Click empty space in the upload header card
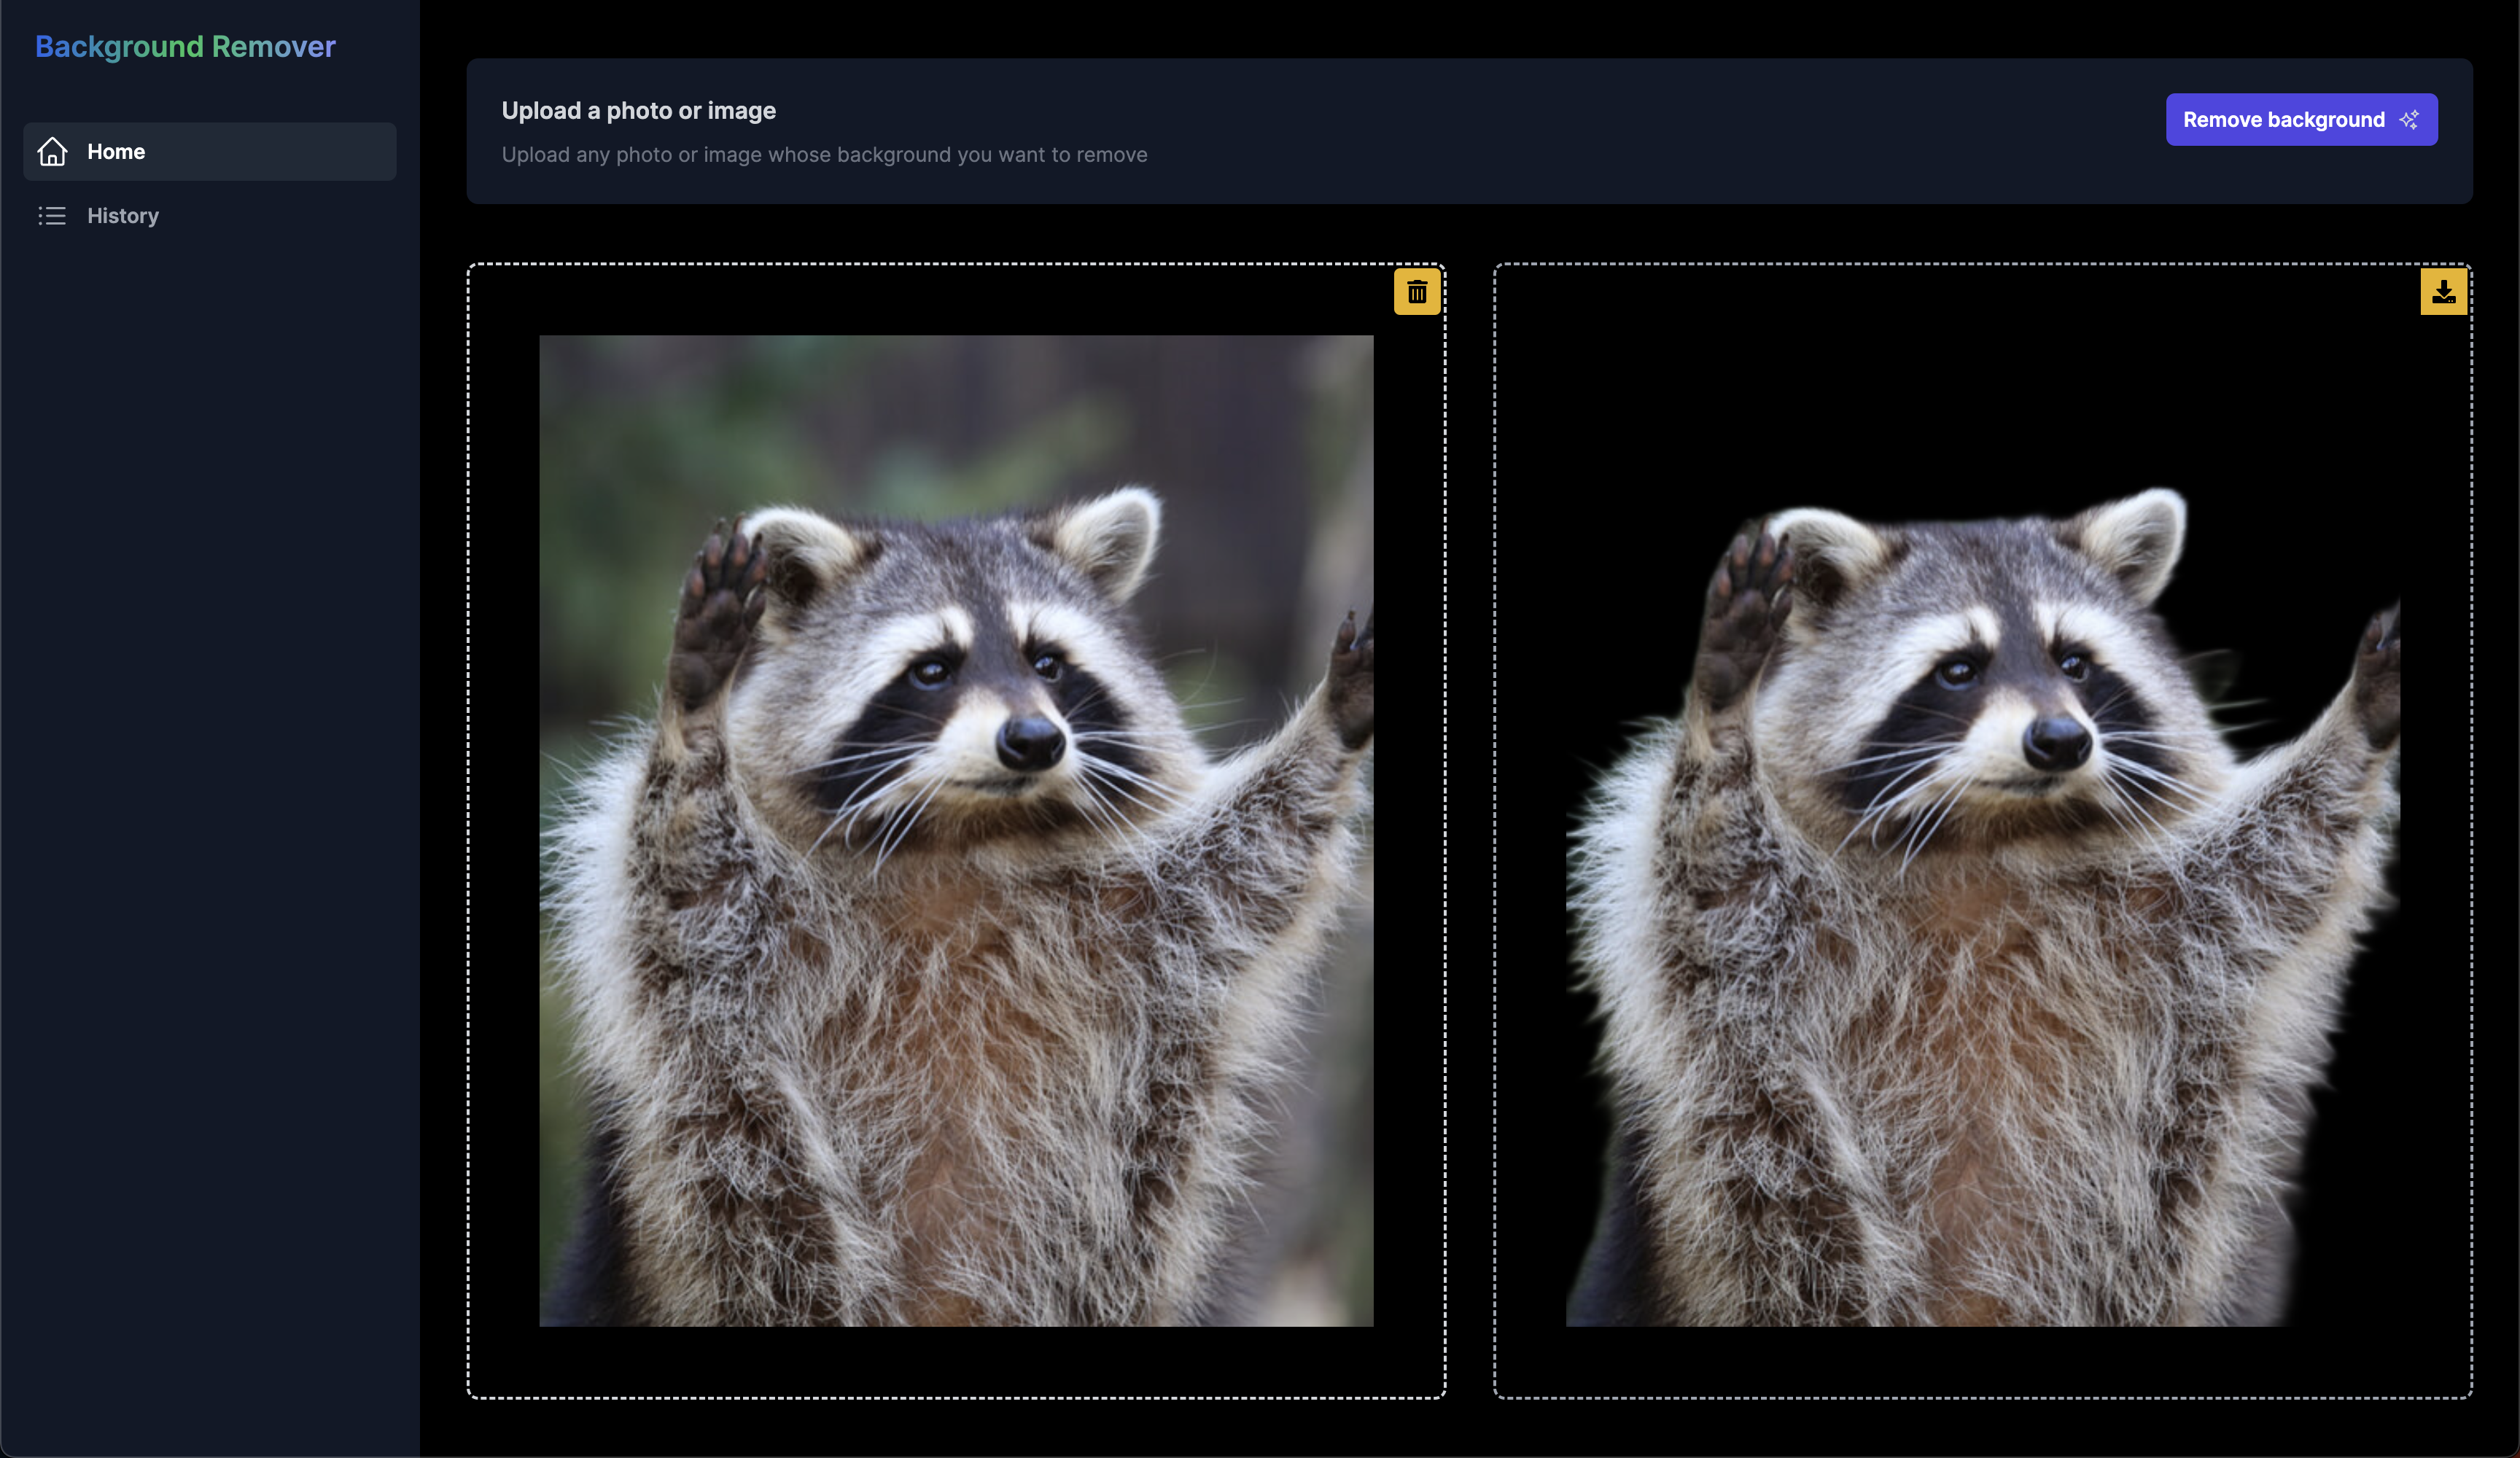The image size is (2520, 1458). pyautogui.click(x=1650, y=130)
